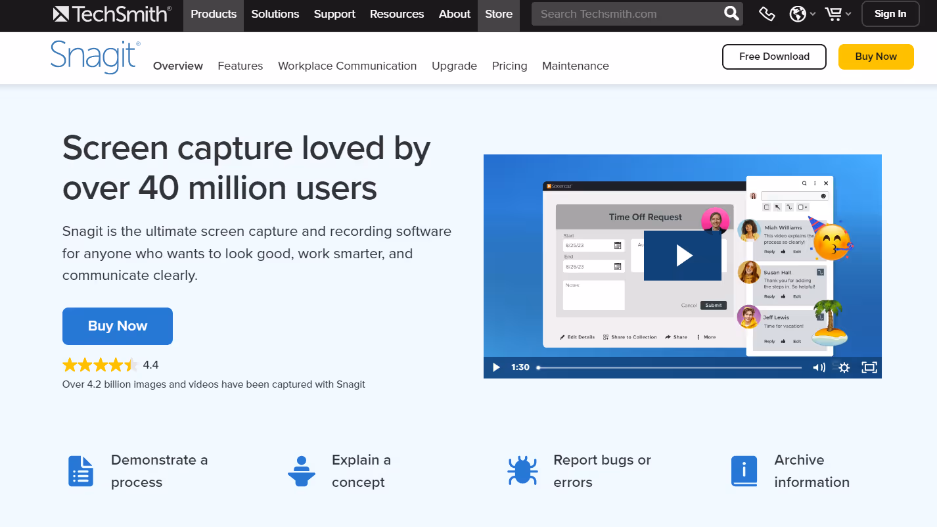937x527 pixels.
Task: Click the blue Buy Now button
Action: coord(118,326)
